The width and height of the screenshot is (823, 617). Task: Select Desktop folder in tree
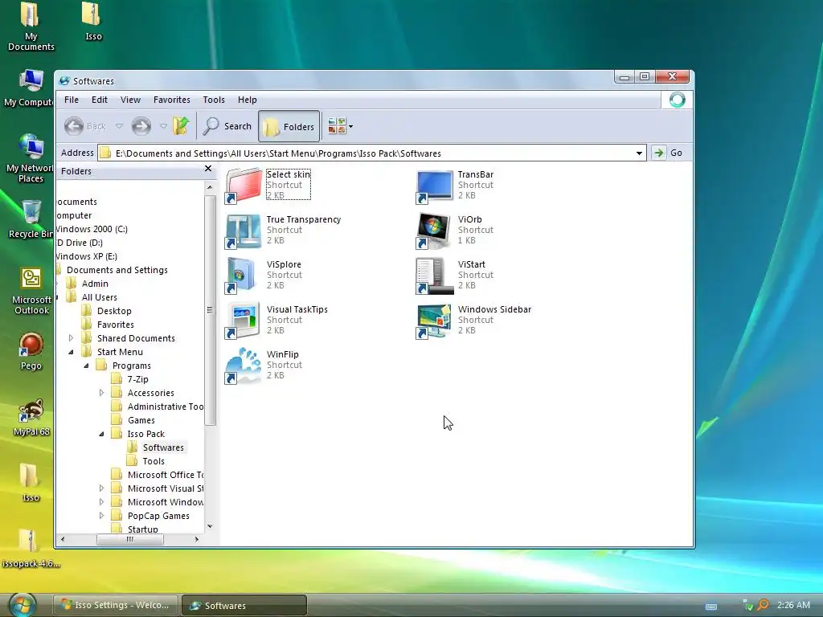[x=113, y=311]
